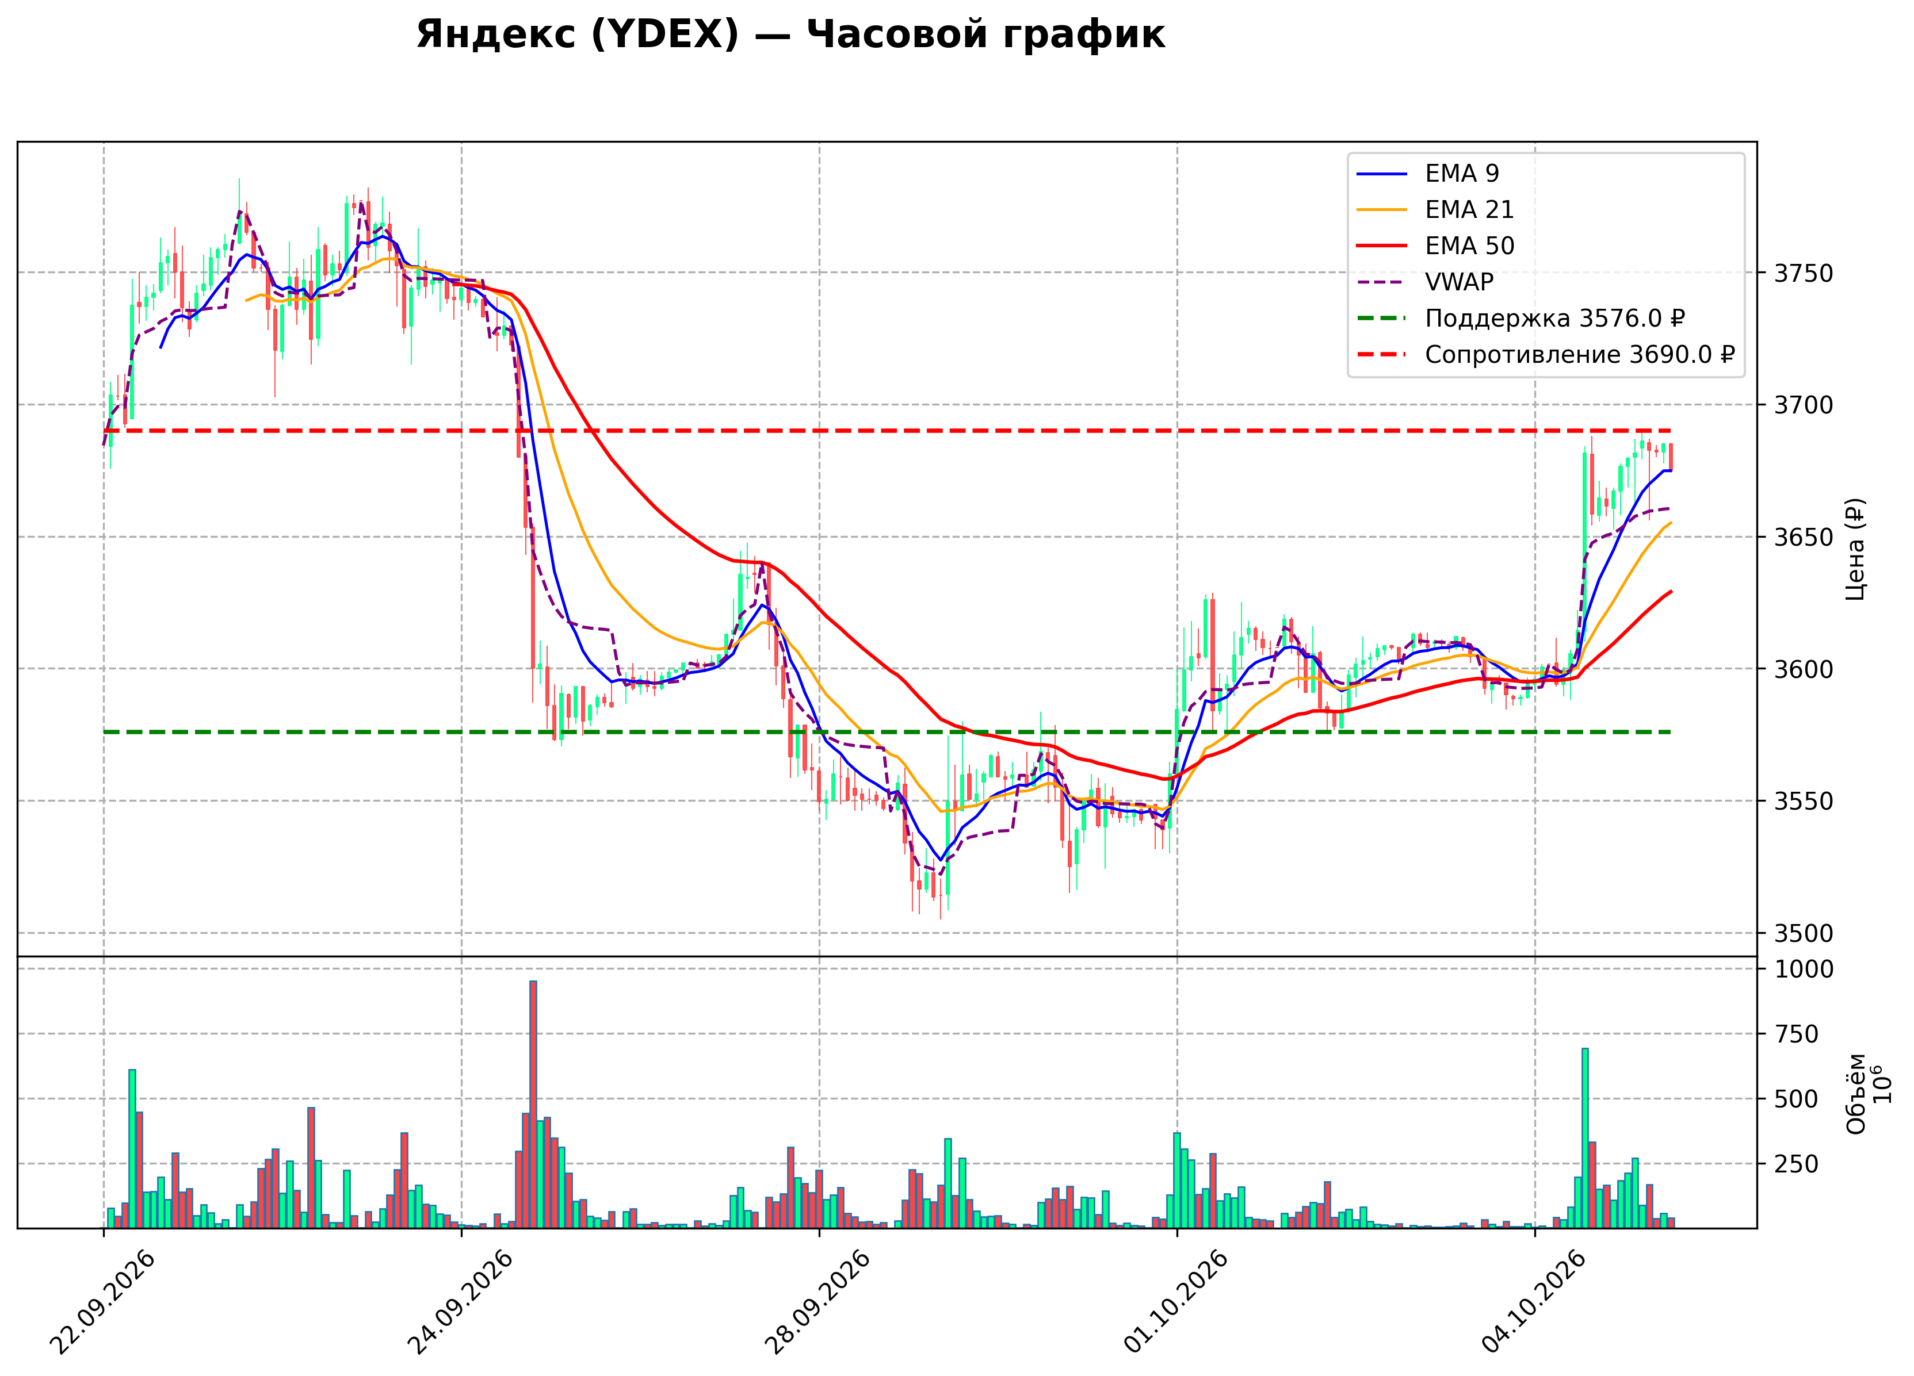Click the orange EMA 21 legend line sample
Viewport: 1914px width, 1376px height.
coord(1381,210)
